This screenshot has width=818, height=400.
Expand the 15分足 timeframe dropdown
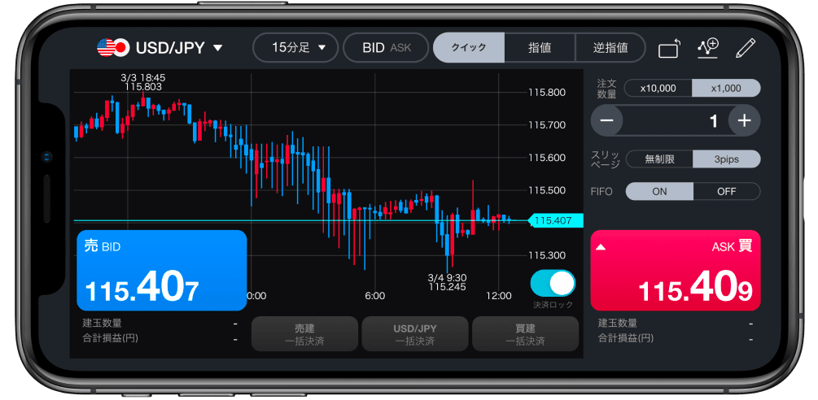[295, 48]
